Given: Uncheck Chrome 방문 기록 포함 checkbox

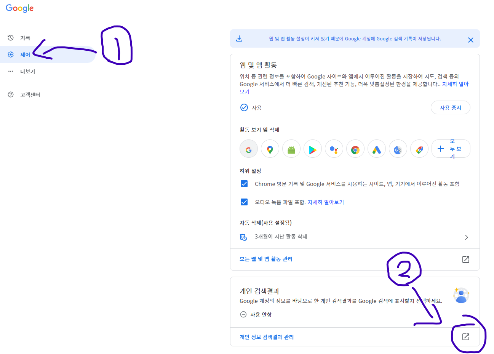Looking at the screenshot, I should pyautogui.click(x=244, y=184).
